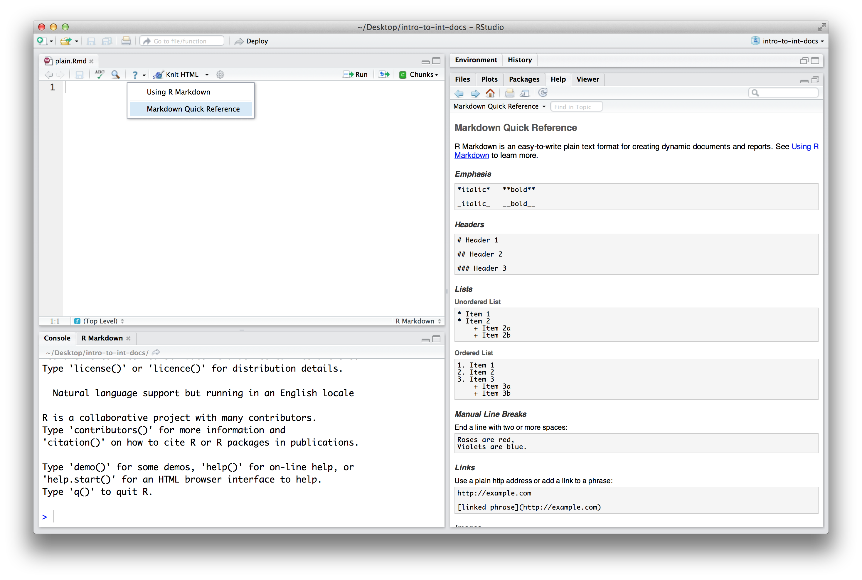This screenshot has height=580, width=862.
Task: Click the home icon in Help viewer toolbar
Action: [x=490, y=93]
